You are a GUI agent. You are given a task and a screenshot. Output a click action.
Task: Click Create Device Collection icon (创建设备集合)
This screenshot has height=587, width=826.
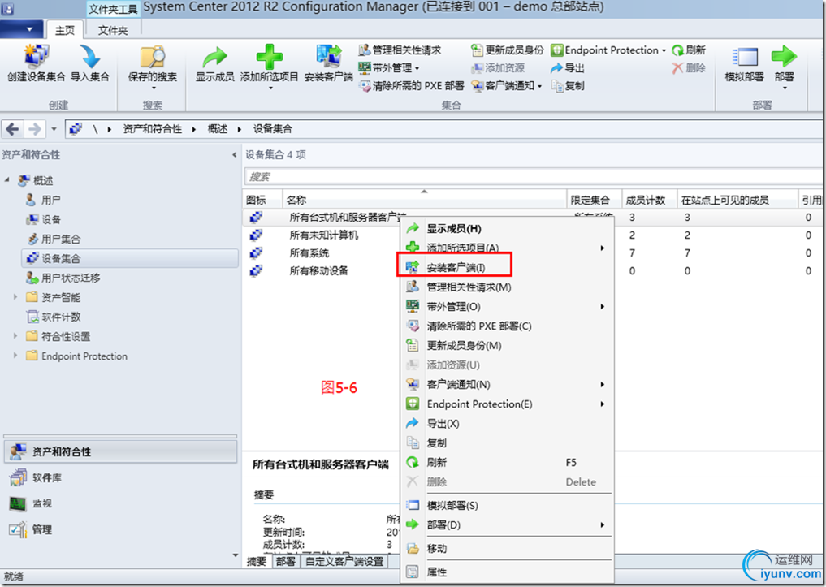(36, 56)
